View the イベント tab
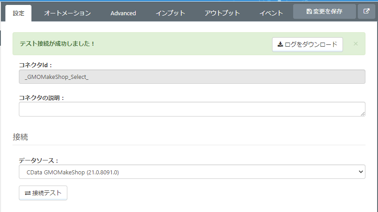The image size is (378, 212). [x=271, y=13]
